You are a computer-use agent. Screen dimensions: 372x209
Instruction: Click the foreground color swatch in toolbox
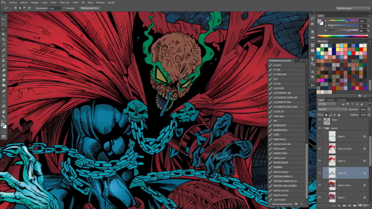[x=2, y=125]
